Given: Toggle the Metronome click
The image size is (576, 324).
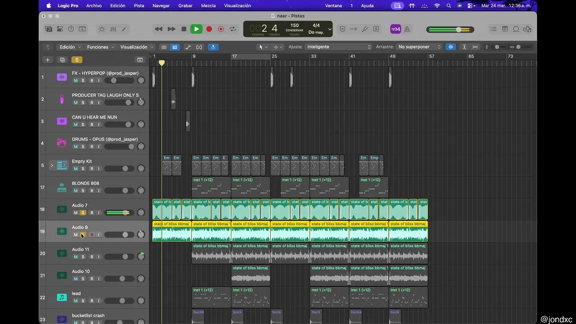Looking at the screenshot, I should point(407,29).
